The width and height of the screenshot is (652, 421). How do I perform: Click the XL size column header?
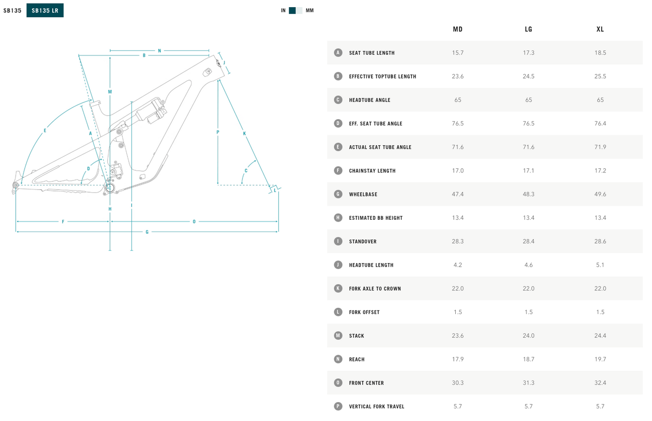(x=600, y=29)
